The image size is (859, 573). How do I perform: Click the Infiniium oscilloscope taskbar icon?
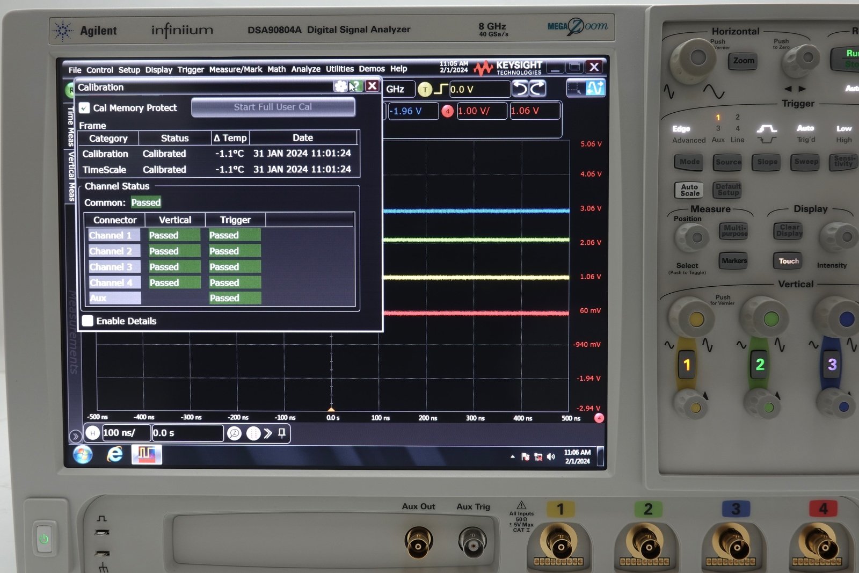pyautogui.click(x=147, y=455)
